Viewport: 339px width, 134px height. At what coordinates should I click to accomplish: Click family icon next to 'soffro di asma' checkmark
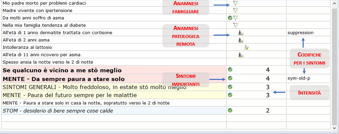[235, 18]
